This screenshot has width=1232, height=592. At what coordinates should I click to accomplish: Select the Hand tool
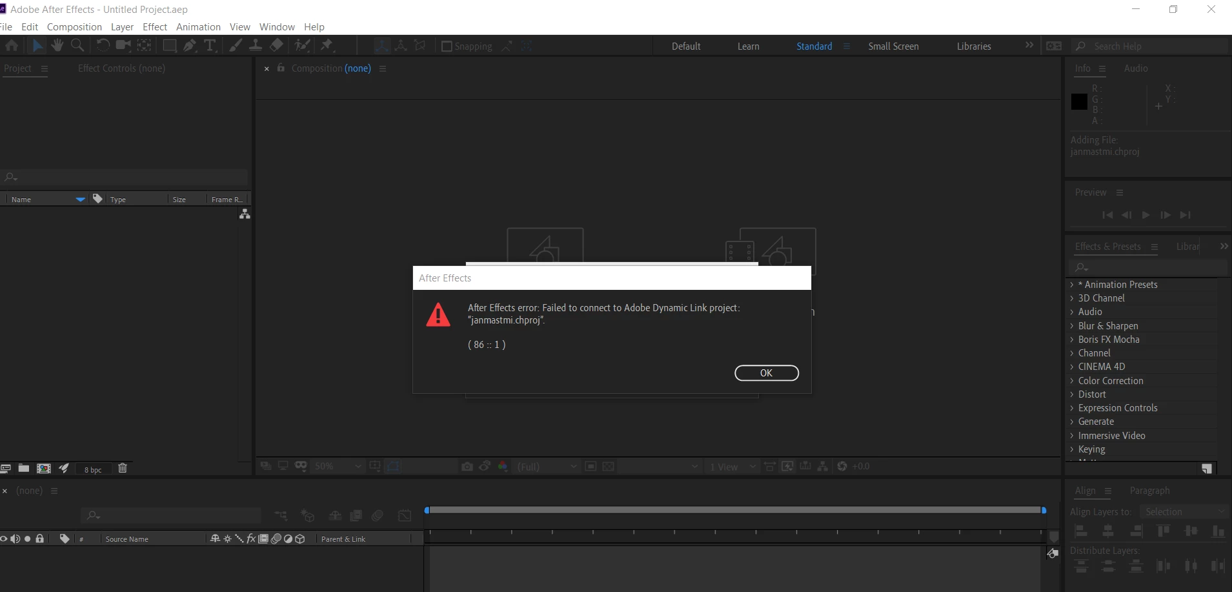tap(57, 45)
